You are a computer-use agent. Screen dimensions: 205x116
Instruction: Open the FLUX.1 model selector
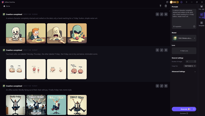pos(184,38)
